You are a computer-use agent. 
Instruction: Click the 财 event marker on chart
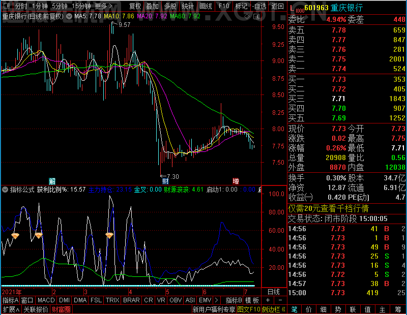pos(165,181)
